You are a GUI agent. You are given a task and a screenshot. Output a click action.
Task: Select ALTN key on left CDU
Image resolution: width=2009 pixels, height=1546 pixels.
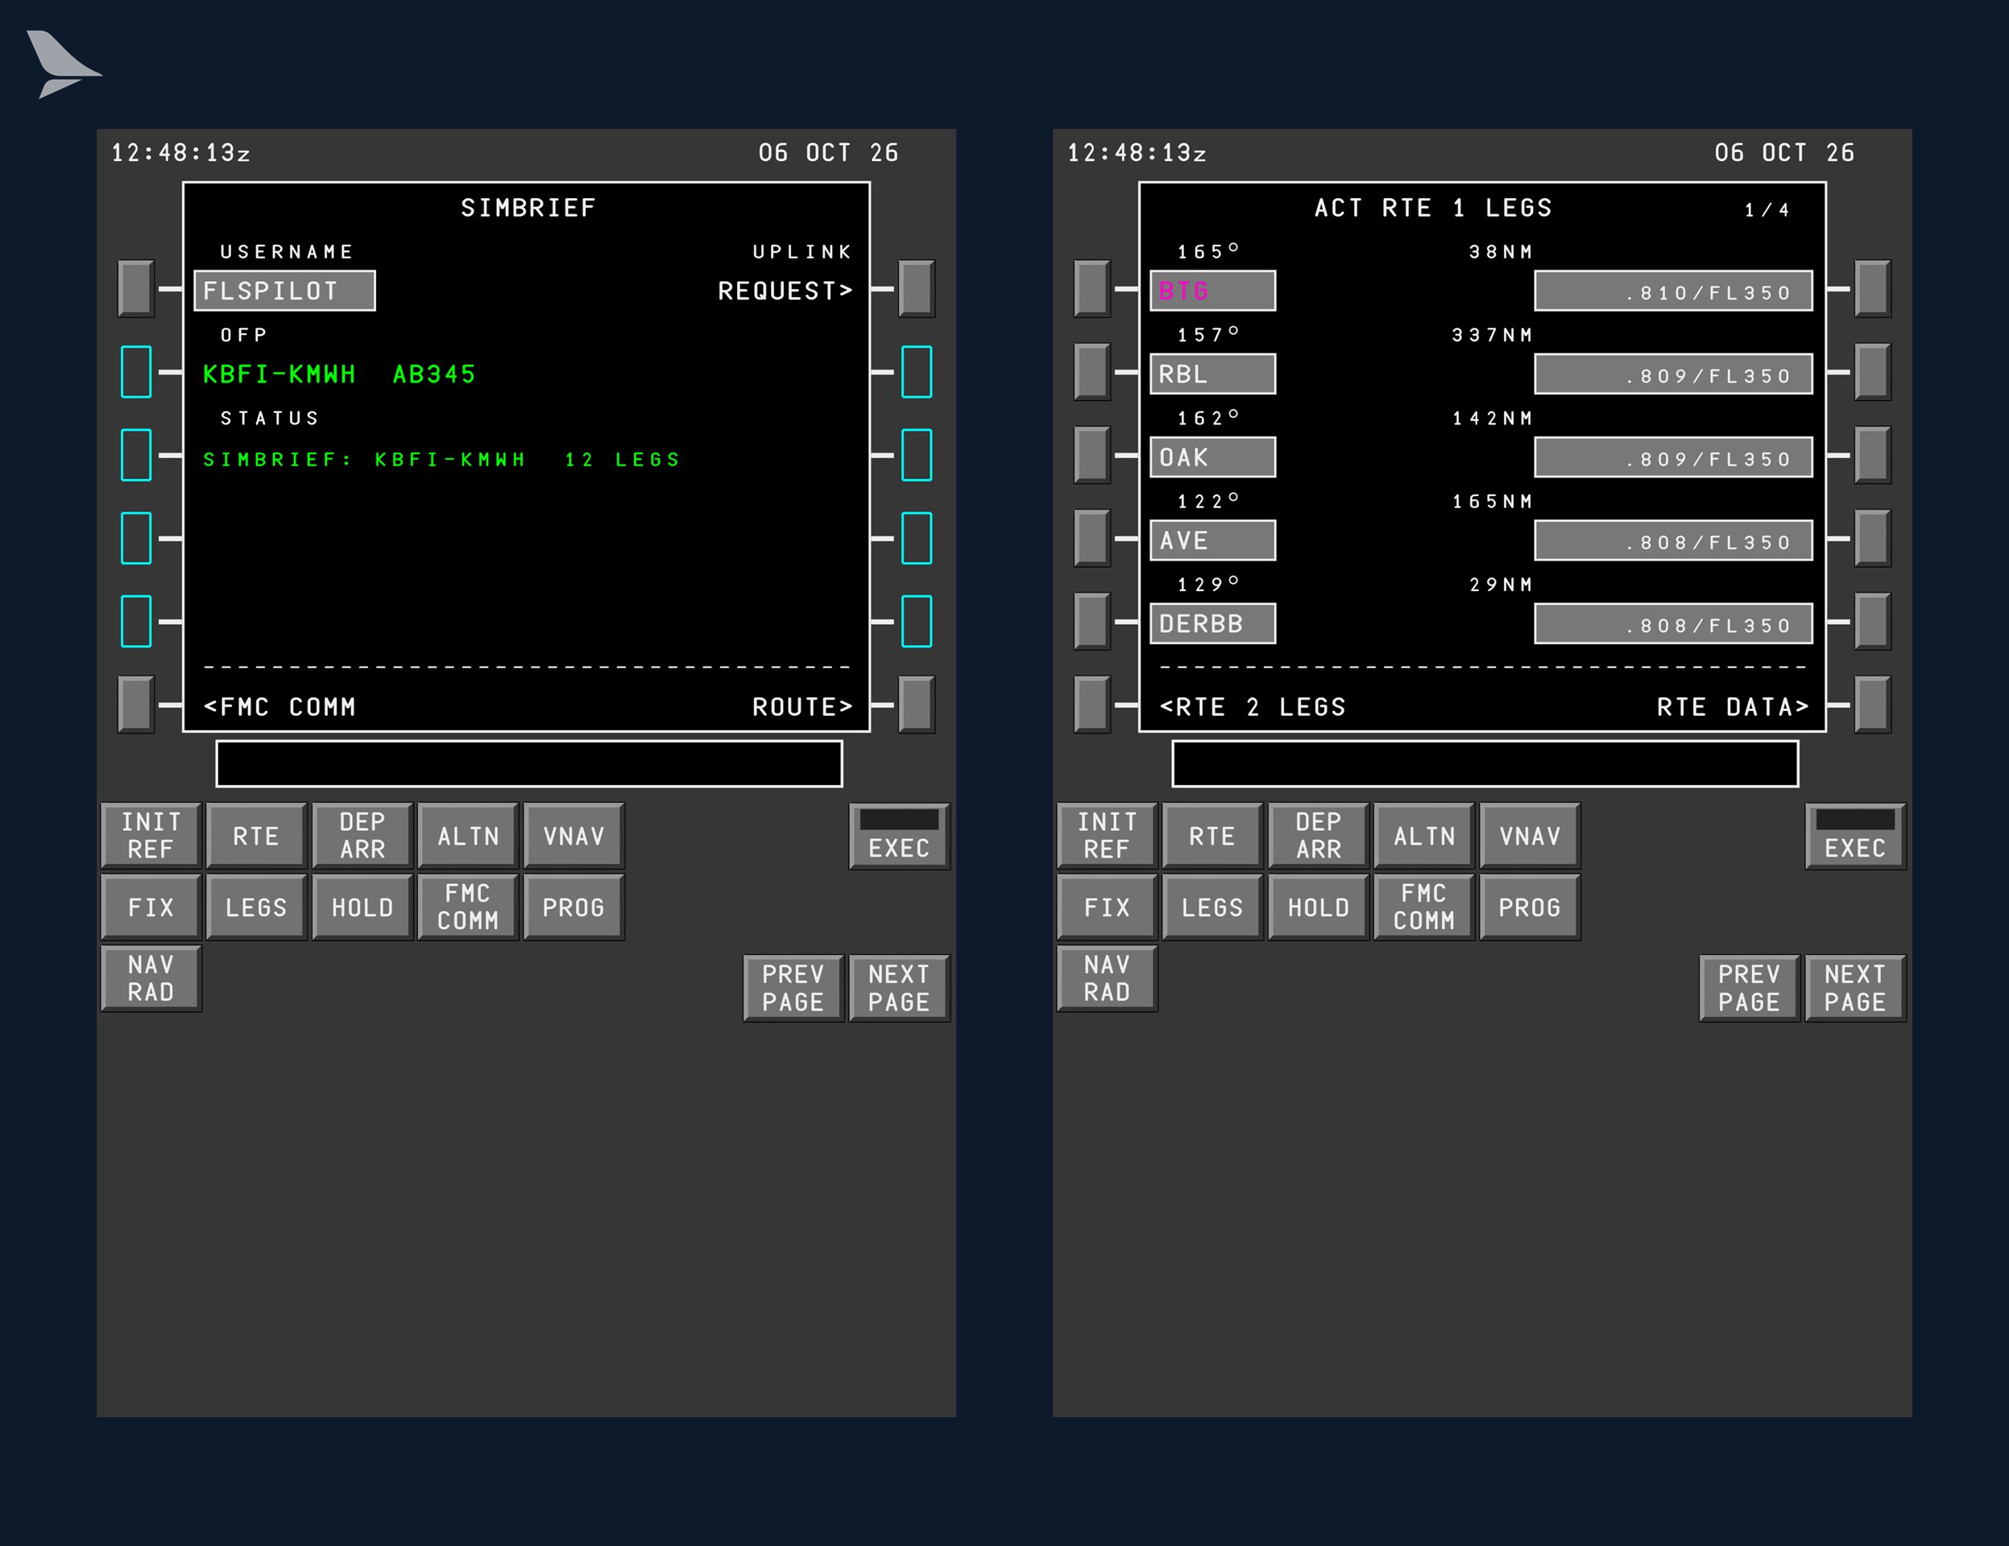point(468,835)
